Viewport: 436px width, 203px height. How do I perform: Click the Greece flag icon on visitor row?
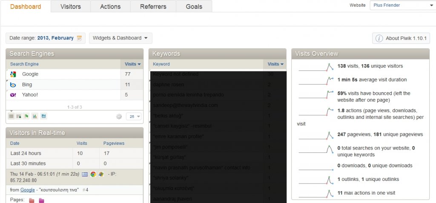[85, 174]
